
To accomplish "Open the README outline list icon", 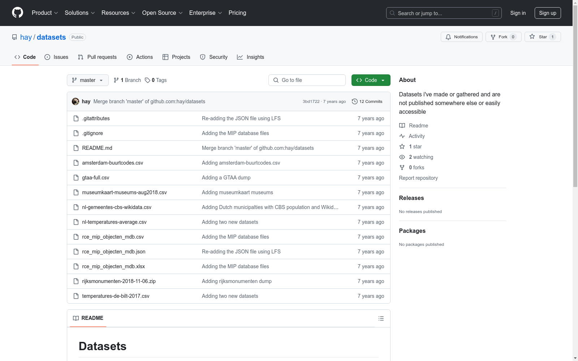I will [x=381, y=318].
